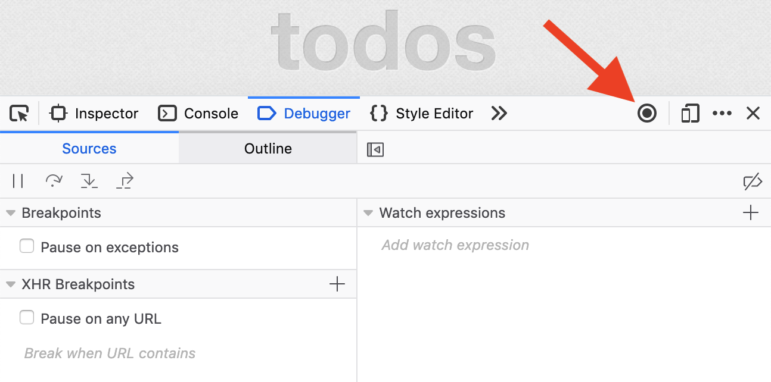Open the three-dot customize menu

tap(722, 113)
